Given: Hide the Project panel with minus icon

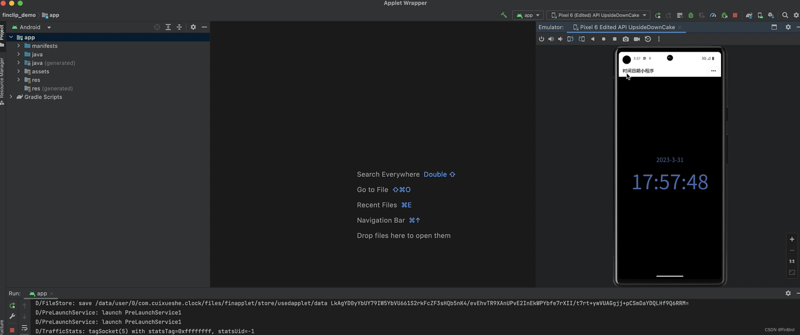Looking at the screenshot, I should 204,27.
